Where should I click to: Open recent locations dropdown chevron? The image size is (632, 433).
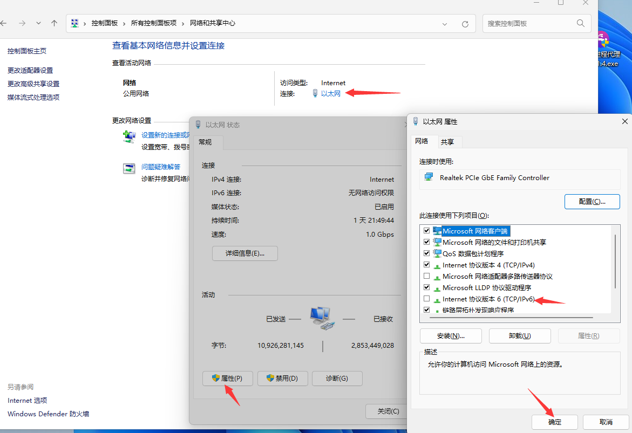pyautogui.click(x=38, y=23)
